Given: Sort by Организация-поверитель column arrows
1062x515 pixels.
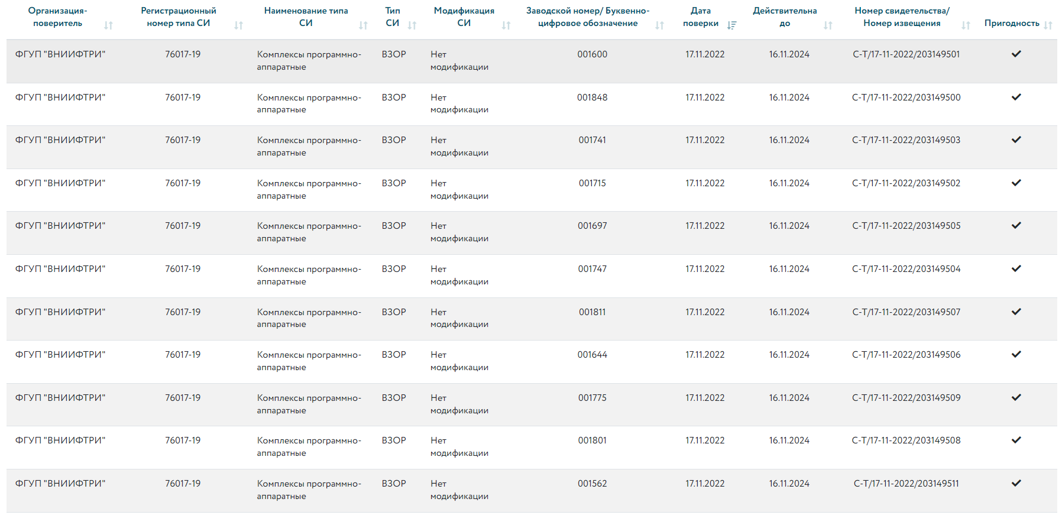Looking at the screenshot, I should [108, 25].
